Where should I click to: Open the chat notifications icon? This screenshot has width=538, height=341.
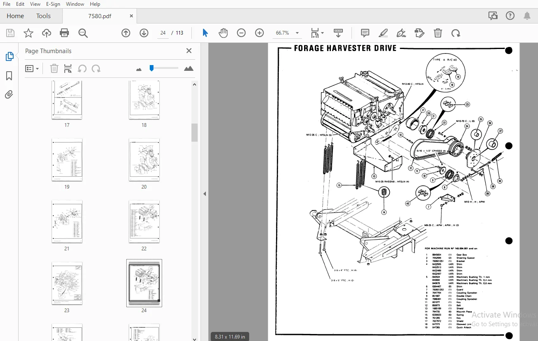(x=493, y=16)
